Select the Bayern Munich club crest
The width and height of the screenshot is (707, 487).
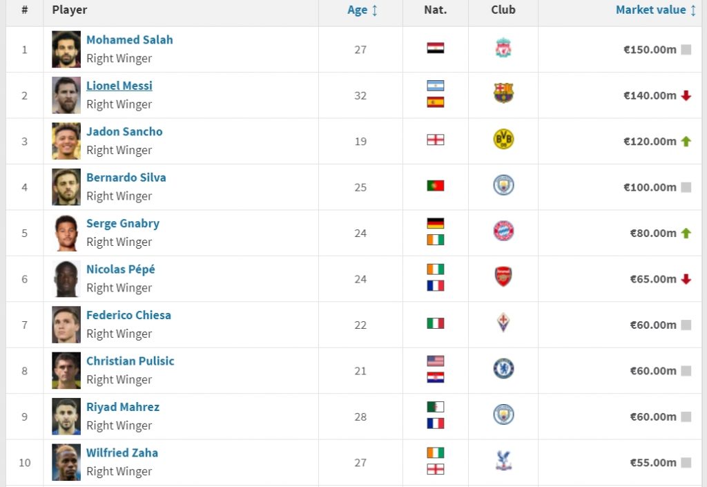[x=503, y=231]
